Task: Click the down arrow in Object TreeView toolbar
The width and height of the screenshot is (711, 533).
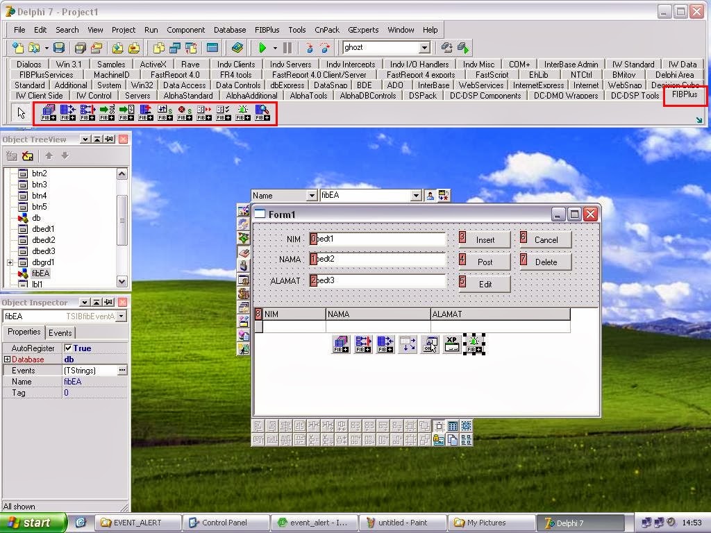Action: (65, 156)
